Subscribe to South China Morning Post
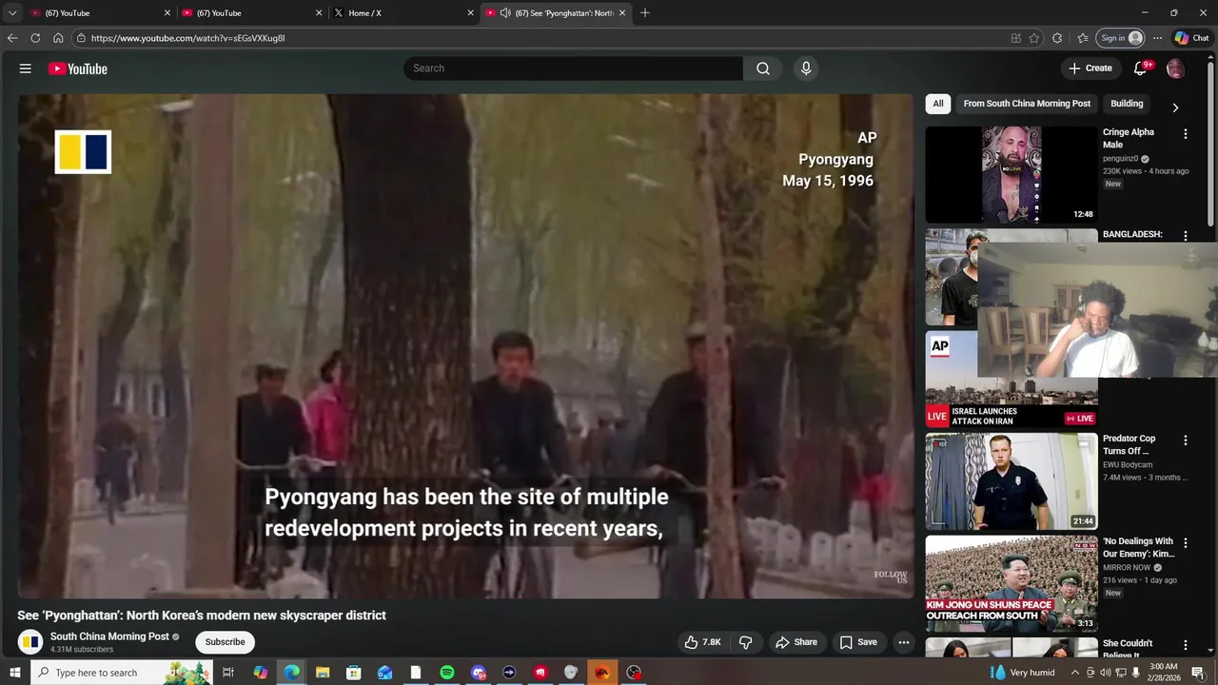Viewport: 1218px width, 685px height. point(226,642)
